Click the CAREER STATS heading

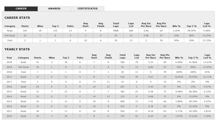click(x=17, y=18)
